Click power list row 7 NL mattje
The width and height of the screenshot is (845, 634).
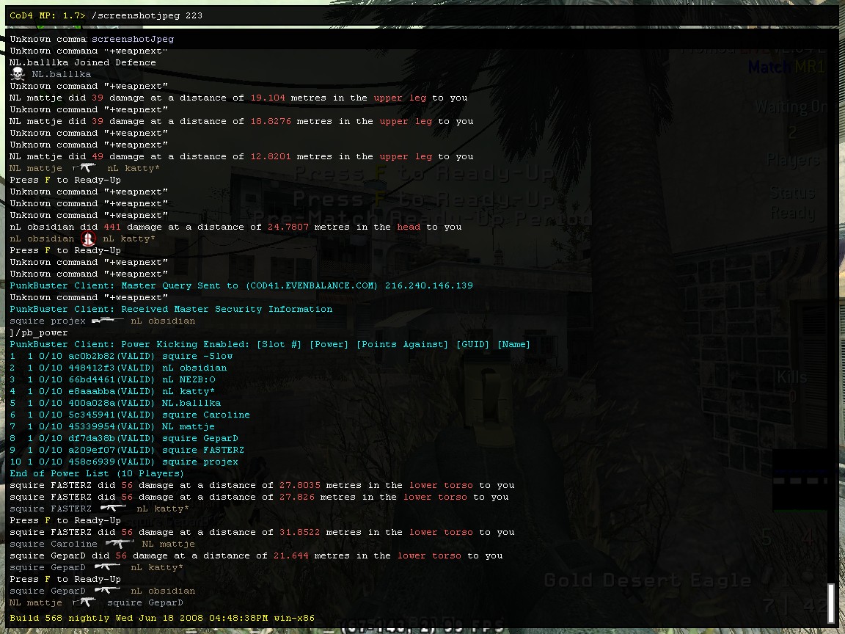(113, 426)
